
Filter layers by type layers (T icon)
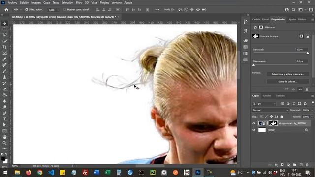(294, 104)
